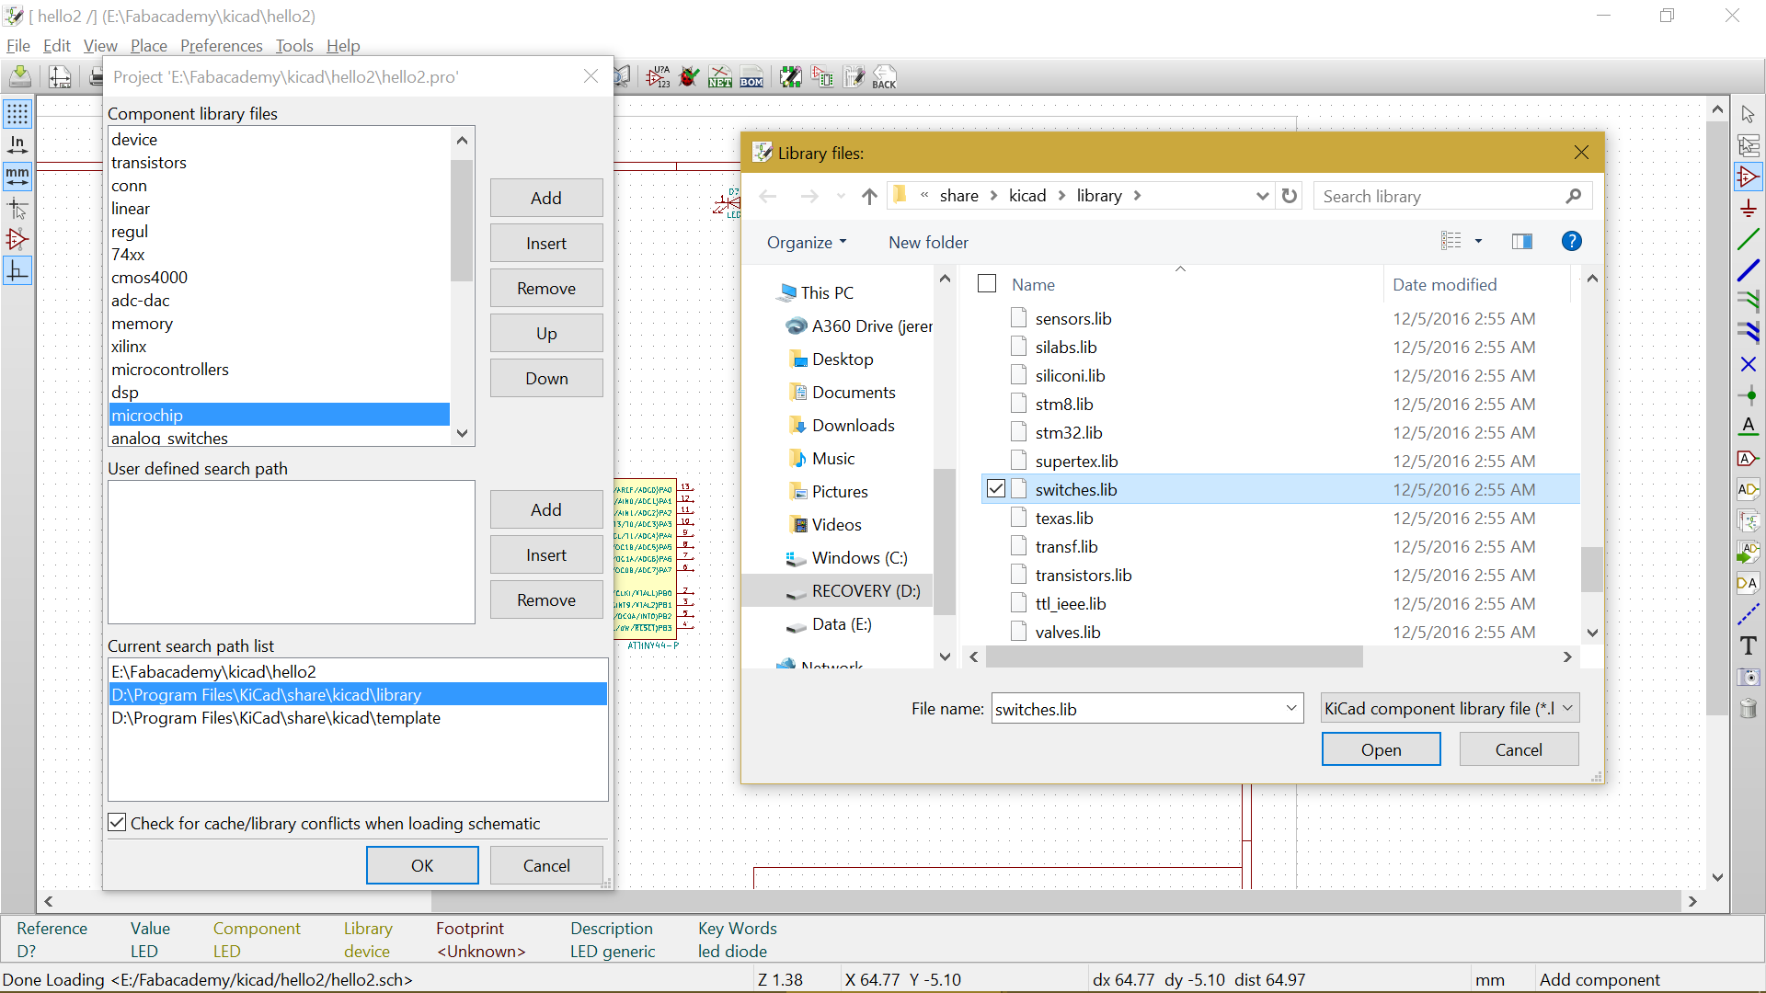The image size is (1766, 993).
Task: Click the file list horizontal scrollbar
Action: click(1175, 656)
